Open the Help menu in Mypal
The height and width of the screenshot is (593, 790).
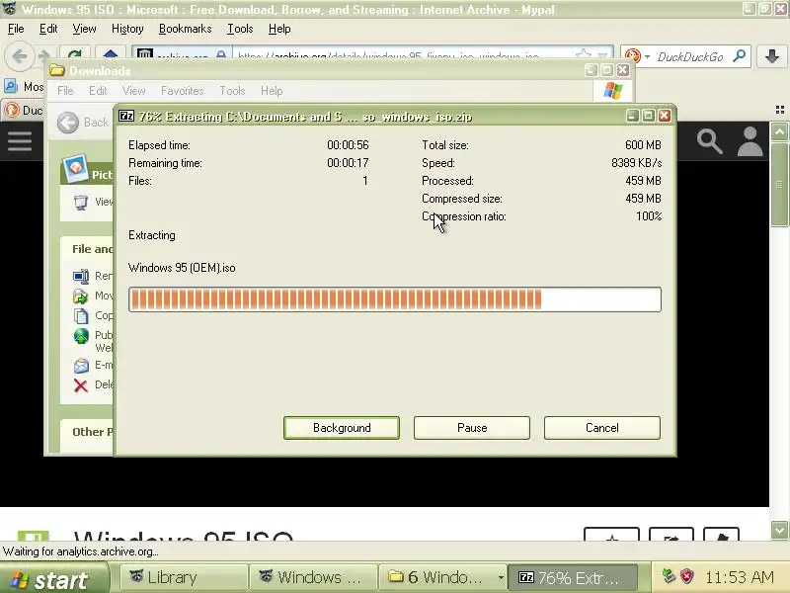pos(279,29)
